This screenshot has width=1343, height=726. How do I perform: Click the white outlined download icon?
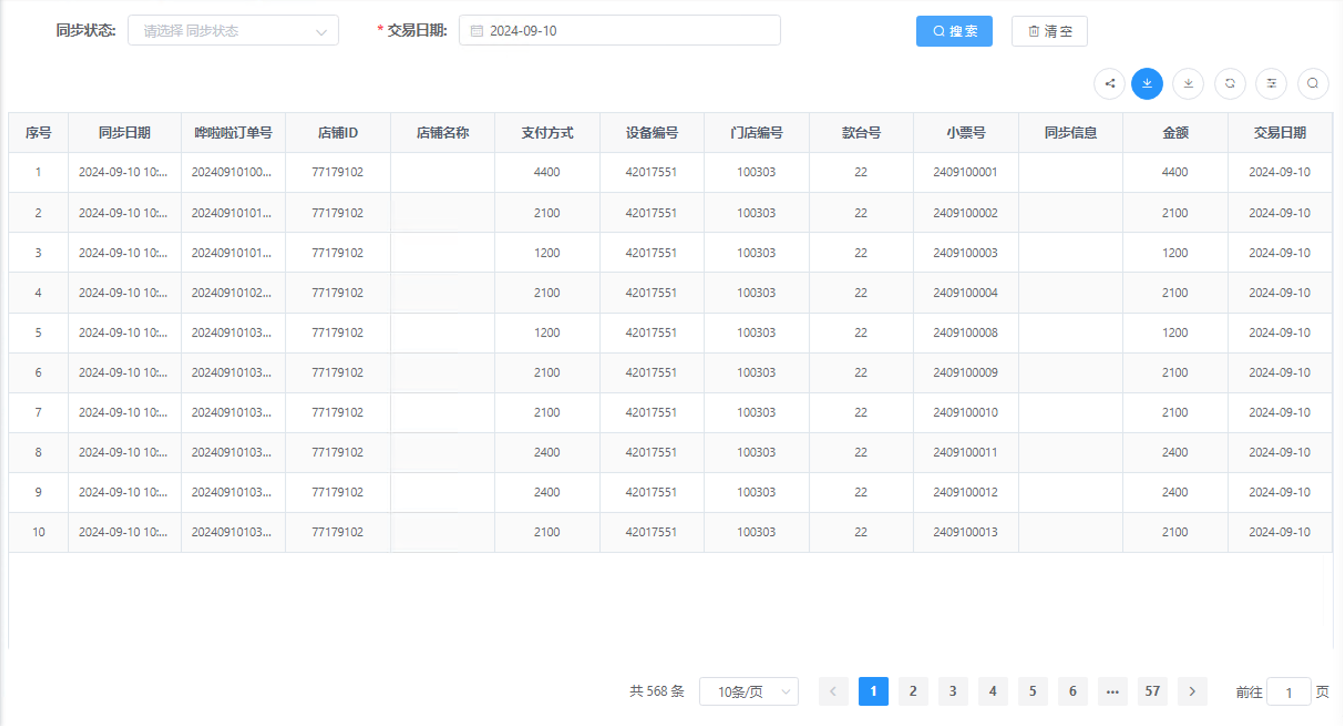pos(1188,84)
